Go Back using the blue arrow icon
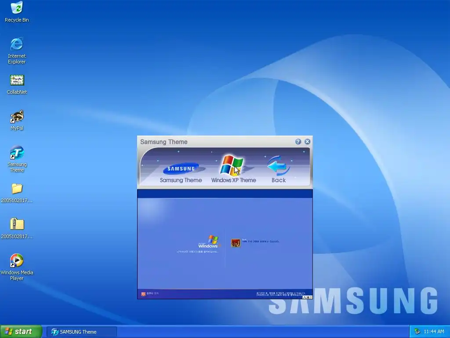This screenshot has height=338, width=450. click(x=278, y=166)
